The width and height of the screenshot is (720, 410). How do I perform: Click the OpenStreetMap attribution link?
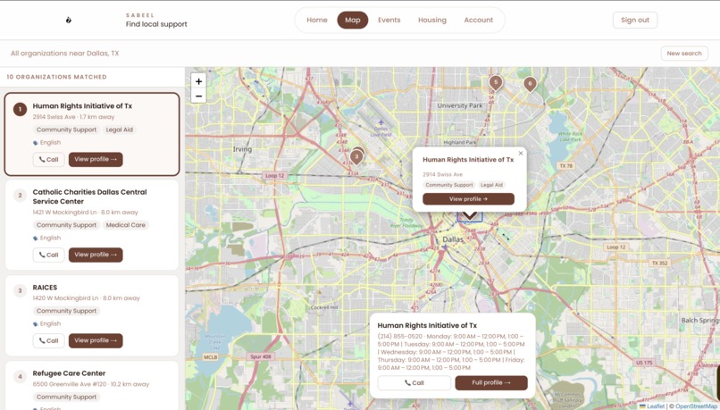click(x=698, y=406)
